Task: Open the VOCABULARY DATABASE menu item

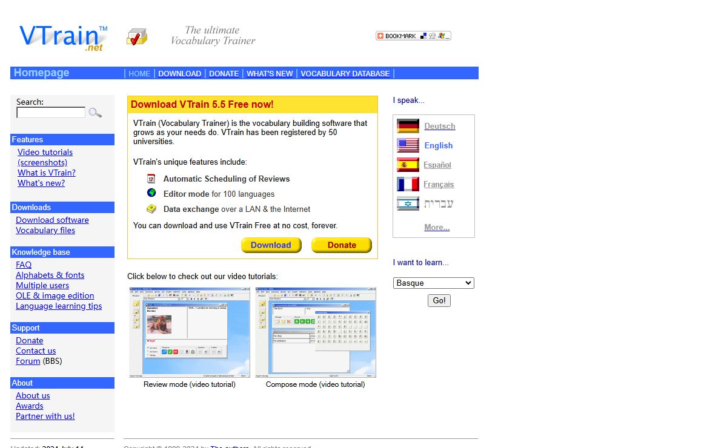Action: click(x=345, y=73)
